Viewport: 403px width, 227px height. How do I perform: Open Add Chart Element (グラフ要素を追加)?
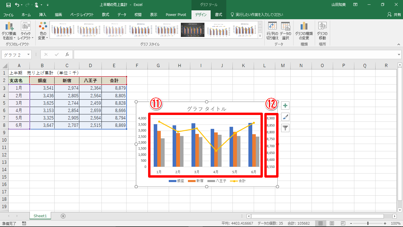[x=9, y=31]
